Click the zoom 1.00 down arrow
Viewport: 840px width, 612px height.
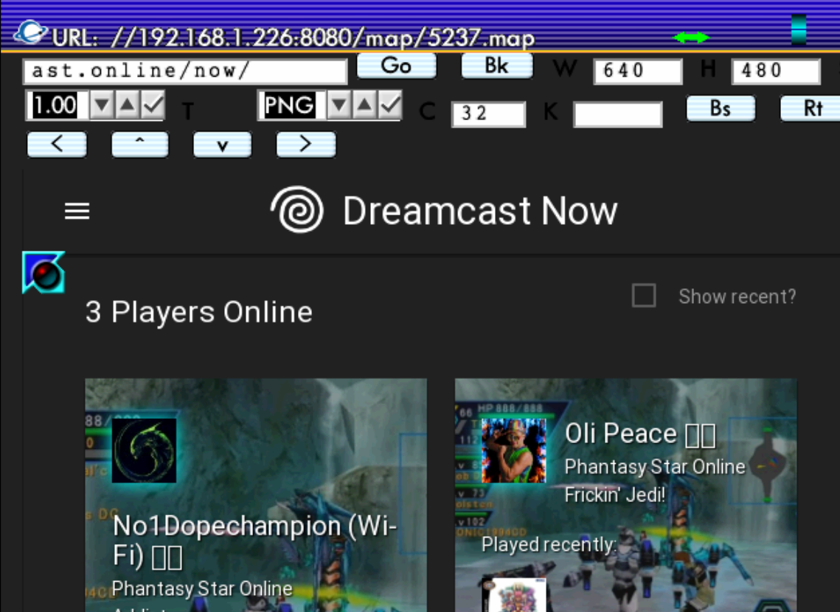coord(101,105)
